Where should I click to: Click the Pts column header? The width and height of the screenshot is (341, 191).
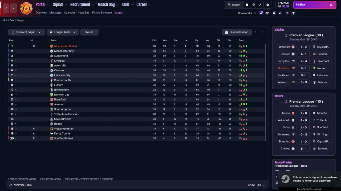point(230,40)
